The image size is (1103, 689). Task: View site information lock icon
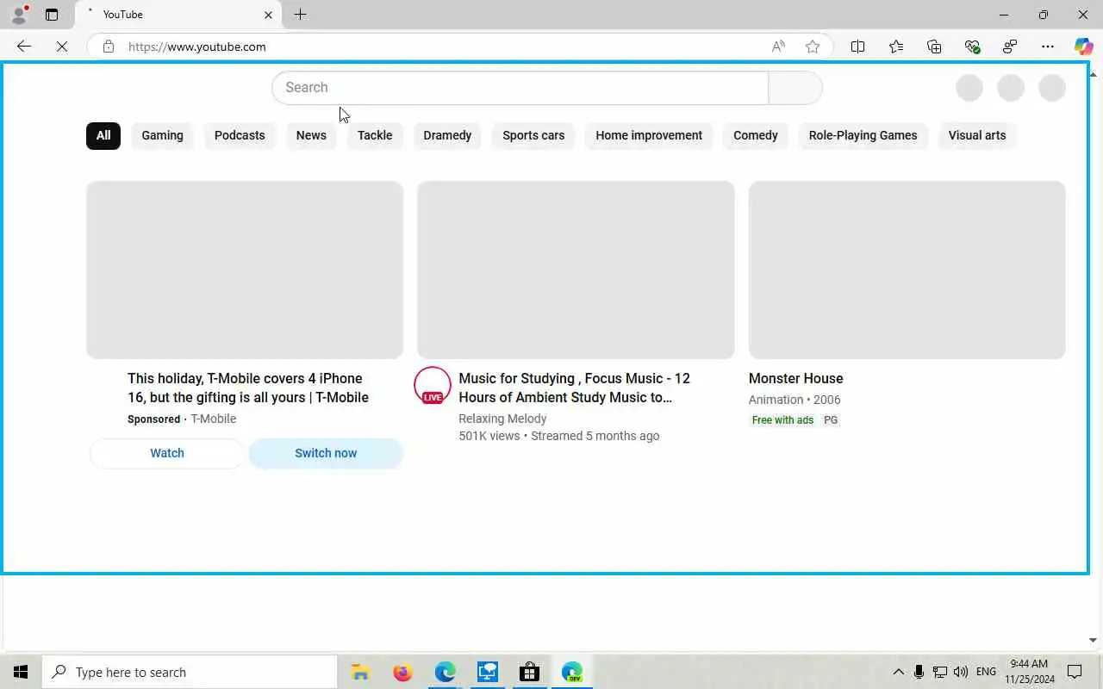[109, 47]
